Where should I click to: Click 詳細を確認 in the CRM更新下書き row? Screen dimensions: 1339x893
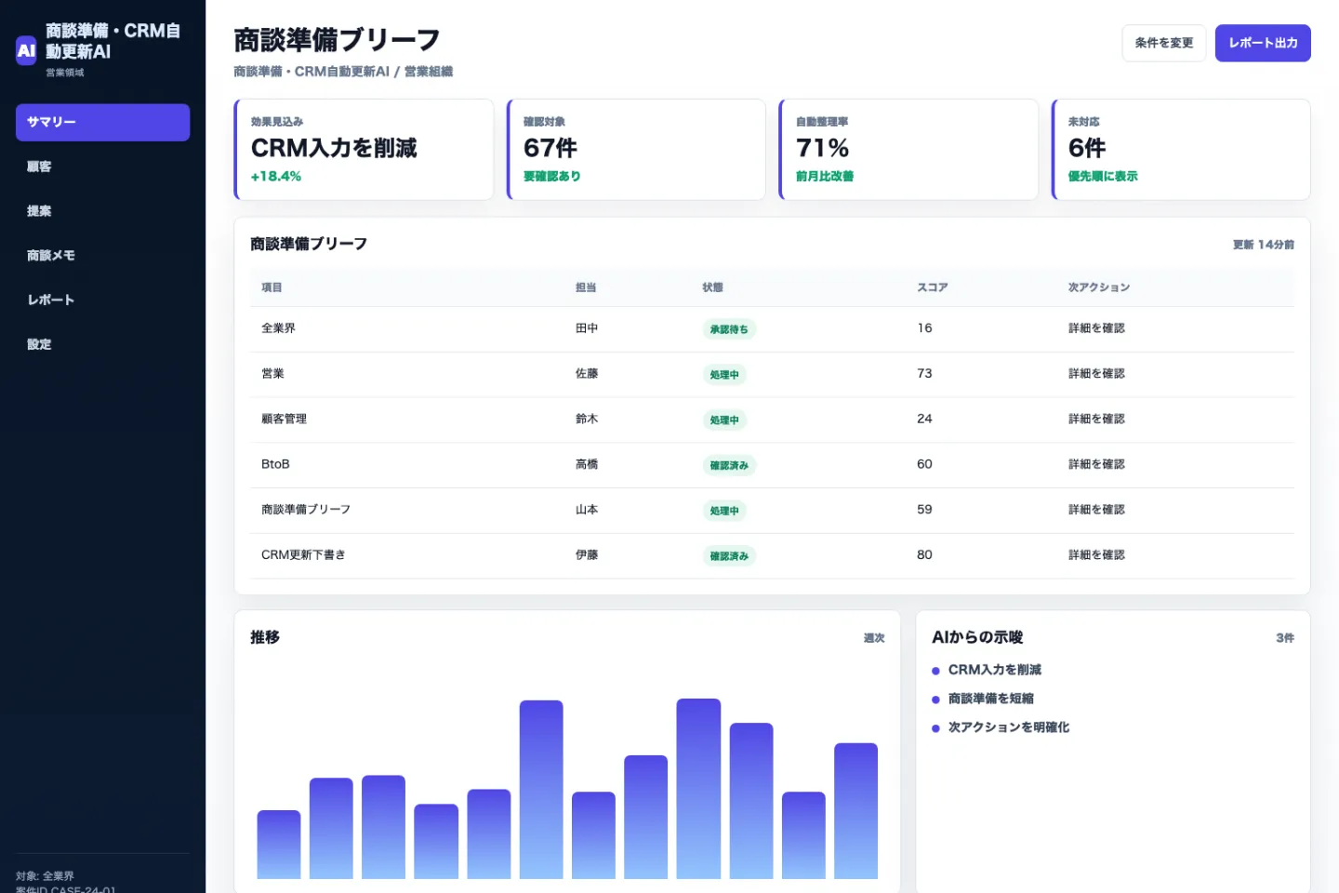click(x=1096, y=555)
